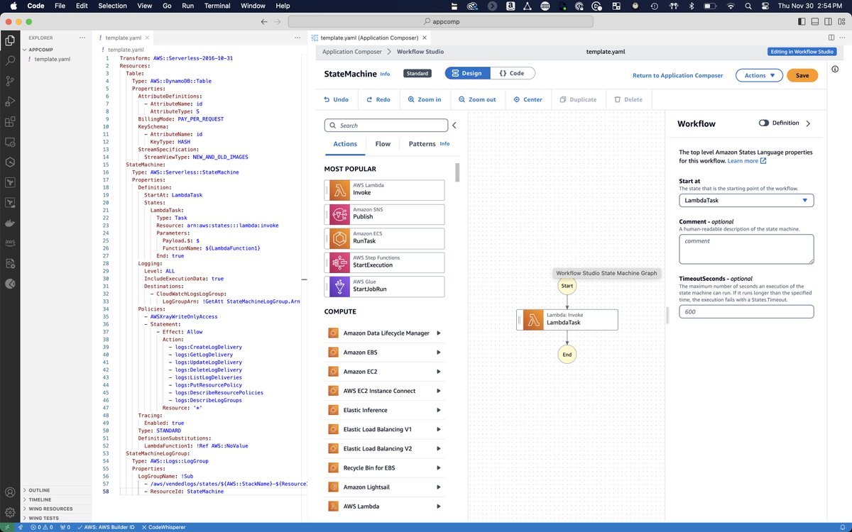Split the Application Composer editor right

(x=831, y=38)
